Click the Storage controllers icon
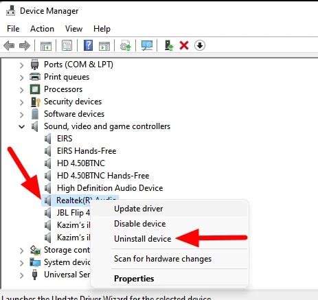Viewport: 318px width, 300px height. (35, 250)
